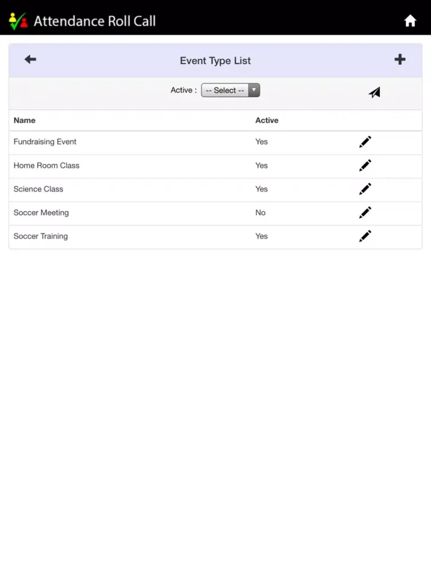
Task: Edit the Fundraising Event entry
Action: point(365,142)
